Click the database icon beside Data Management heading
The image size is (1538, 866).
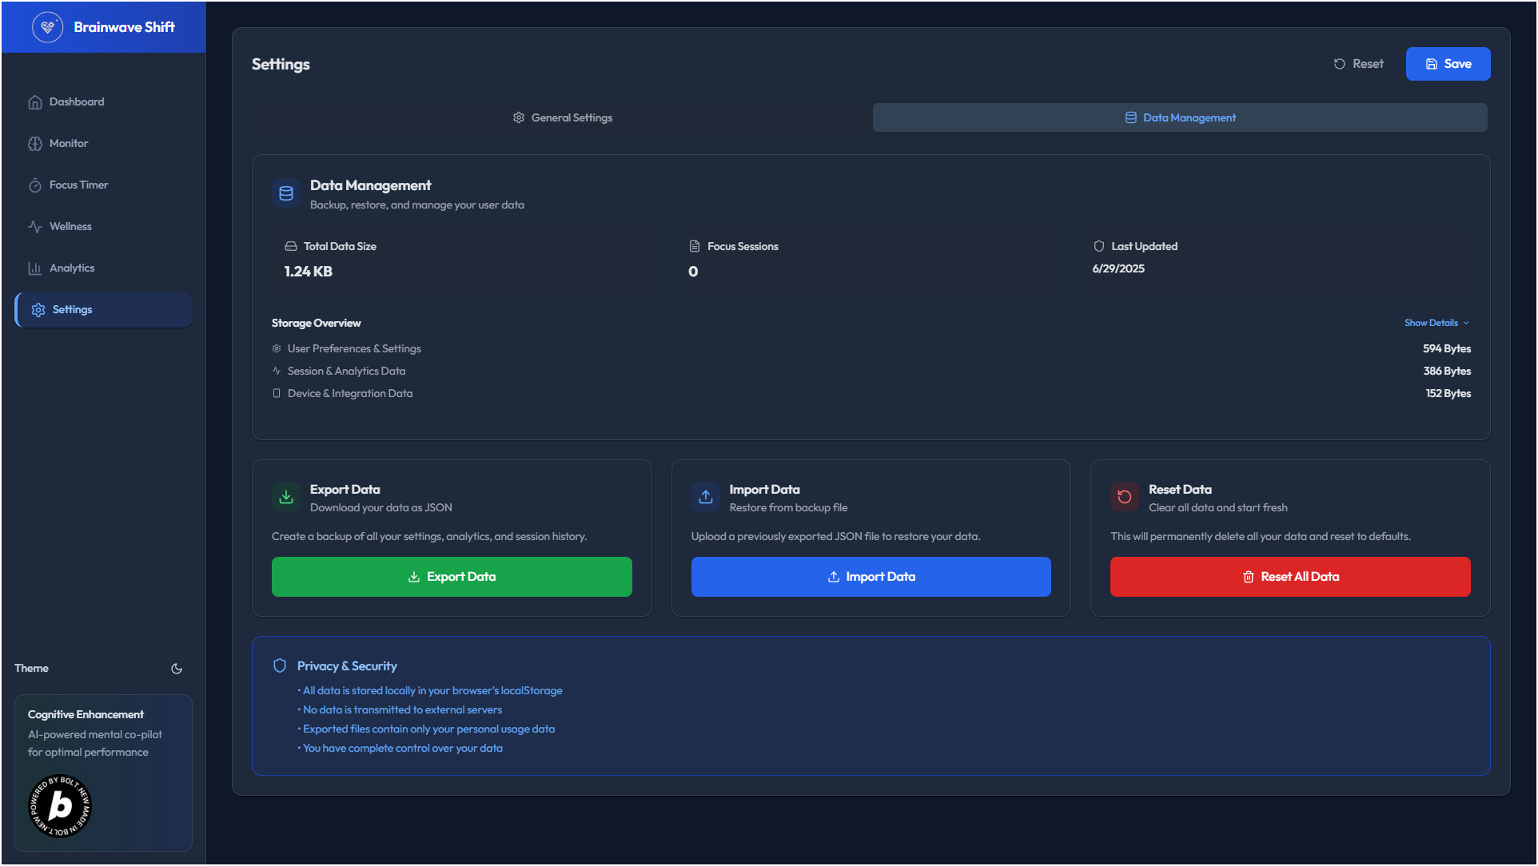coord(286,193)
